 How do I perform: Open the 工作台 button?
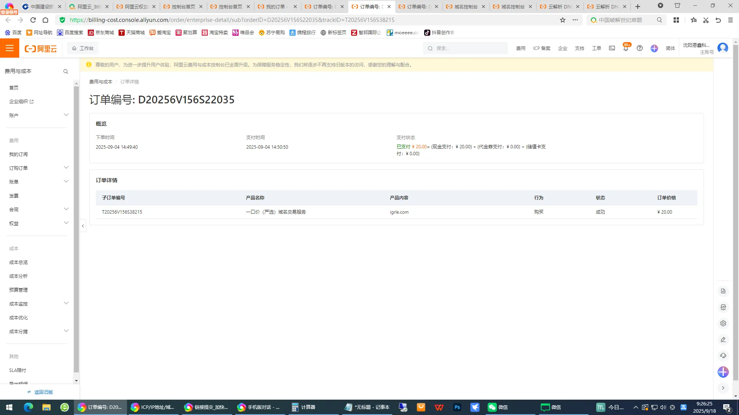(x=83, y=48)
